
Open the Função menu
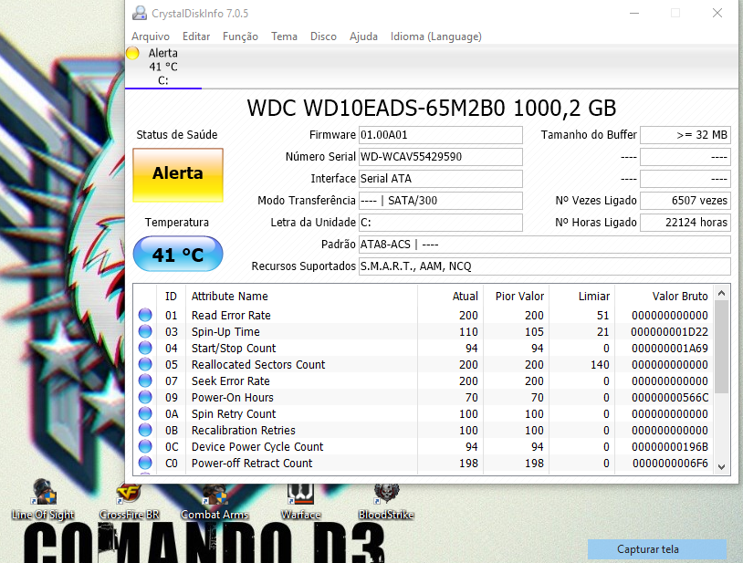(240, 36)
